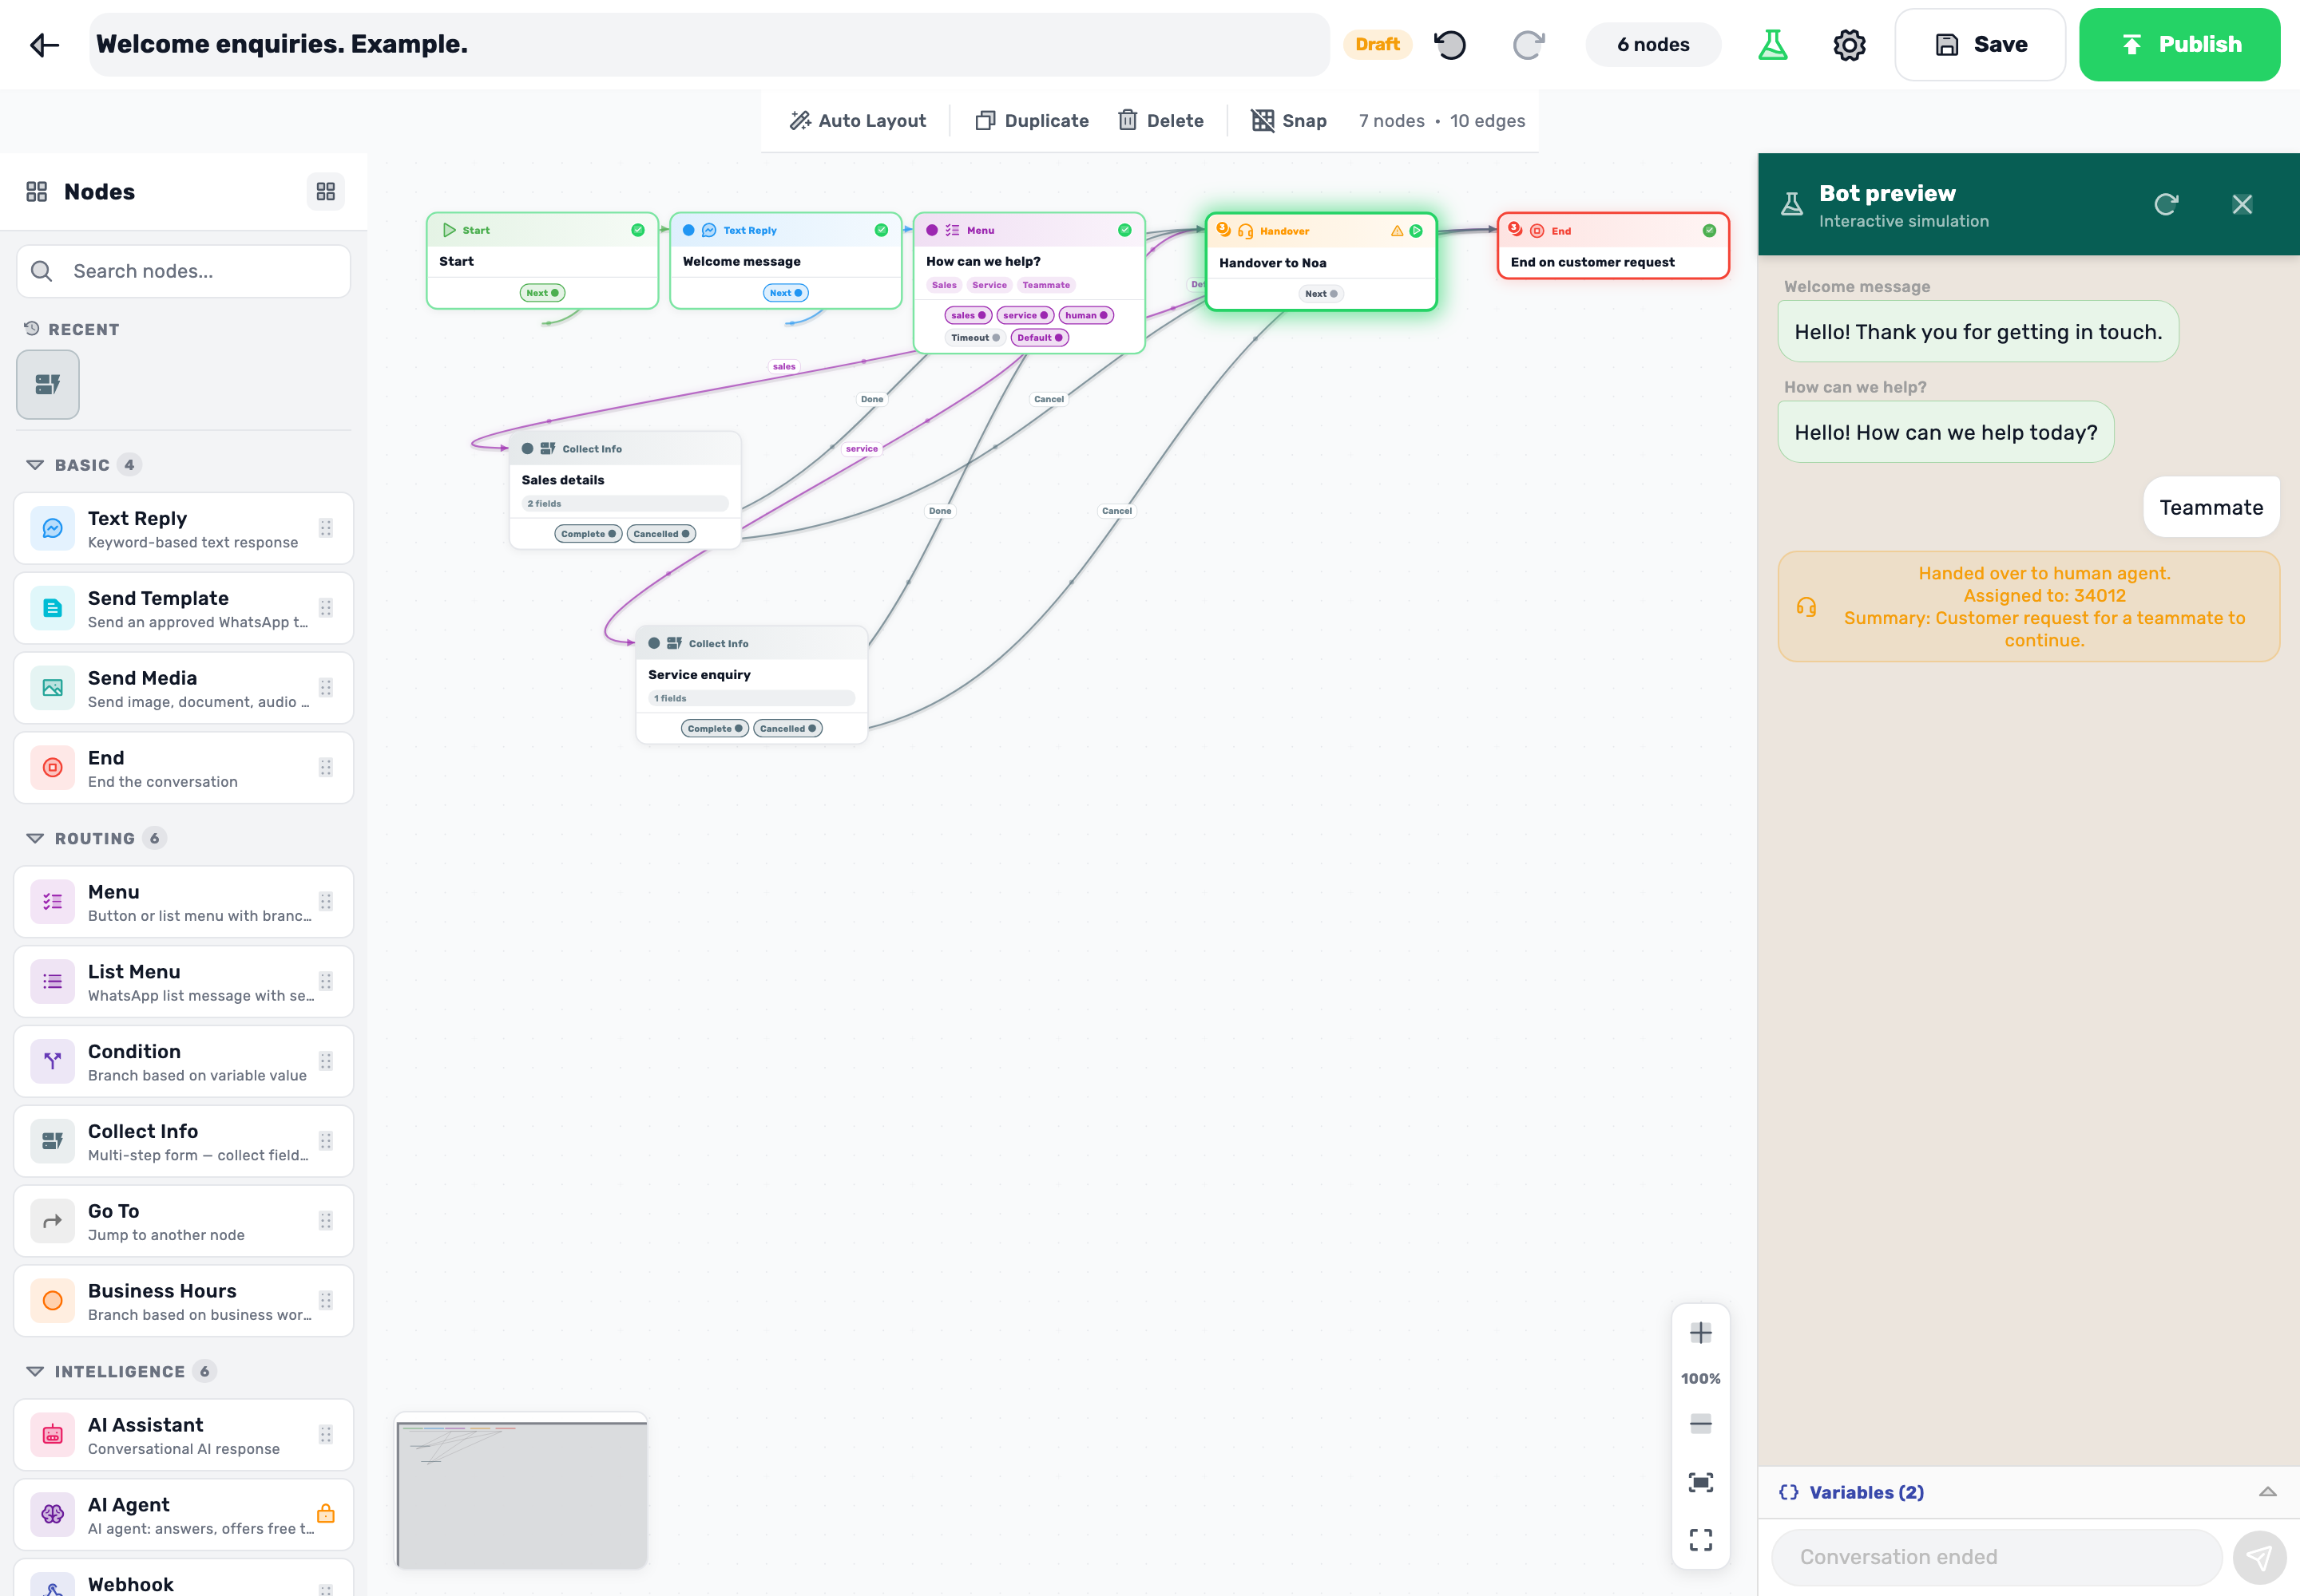Click the fit view icon
Viewport: 2300px width, 1596px height.
(1700, 1481)
